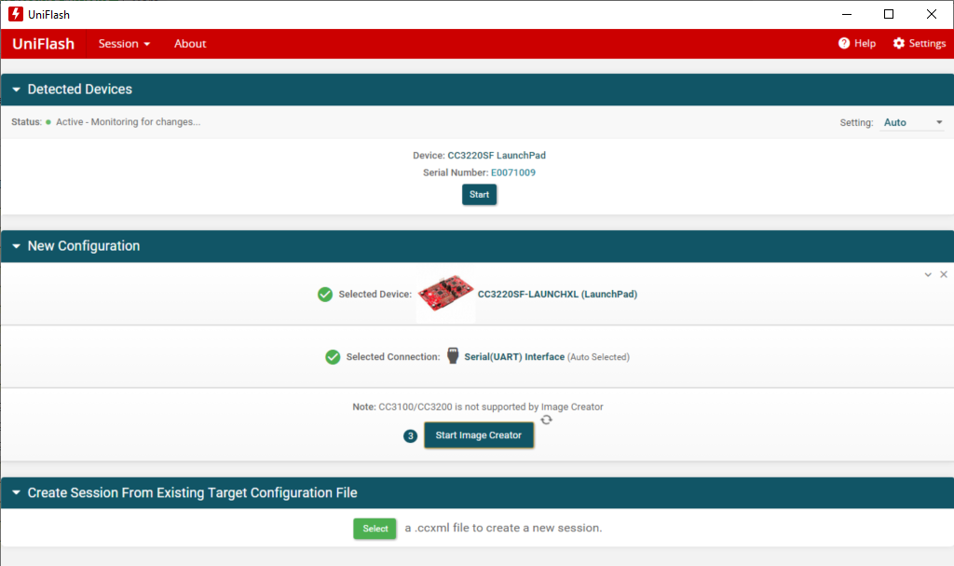Click the Serial(UART) Interface connection name
954x566 pixels.
coord(514,357)
